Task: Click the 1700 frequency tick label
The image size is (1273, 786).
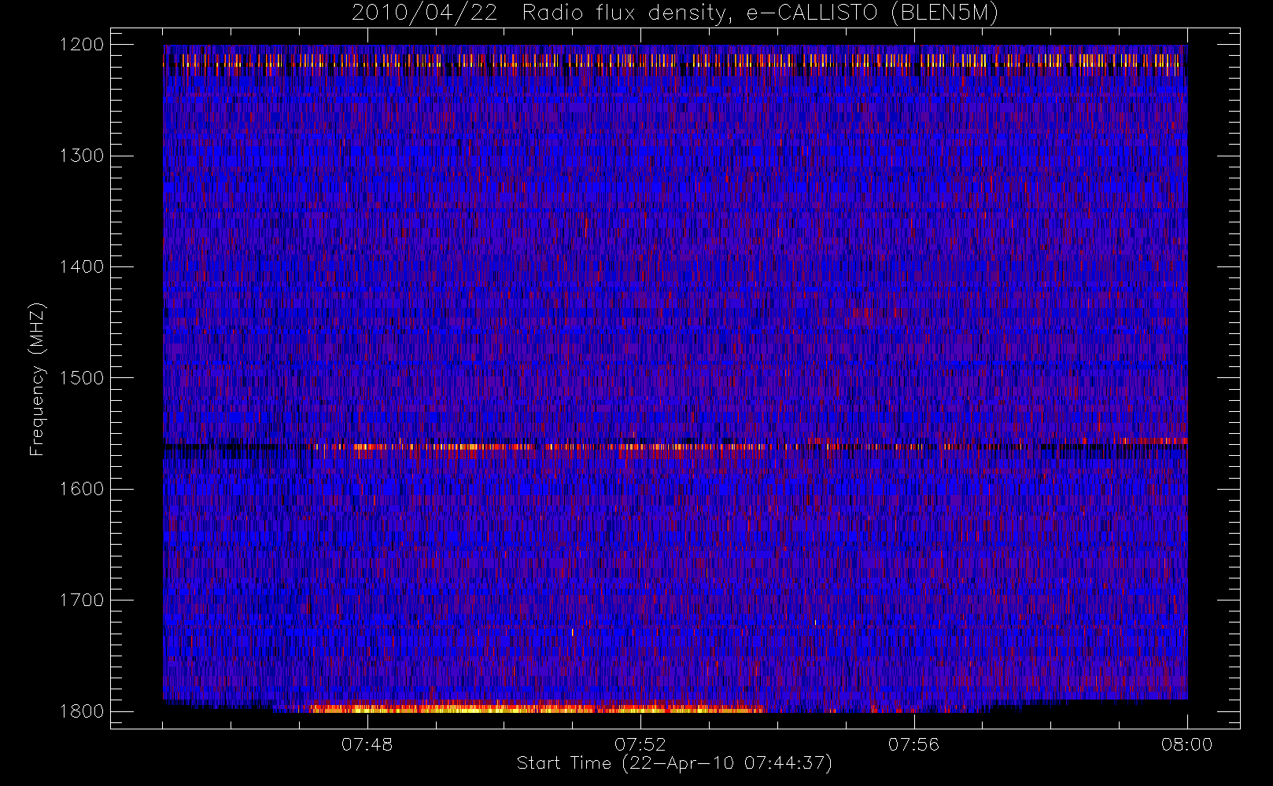Action: (82, 601)
